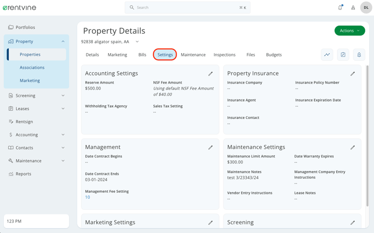Screen dimensions: 374x233
Task: Expand the Maintenance sidebar chevron
Action: pos(63,161)
